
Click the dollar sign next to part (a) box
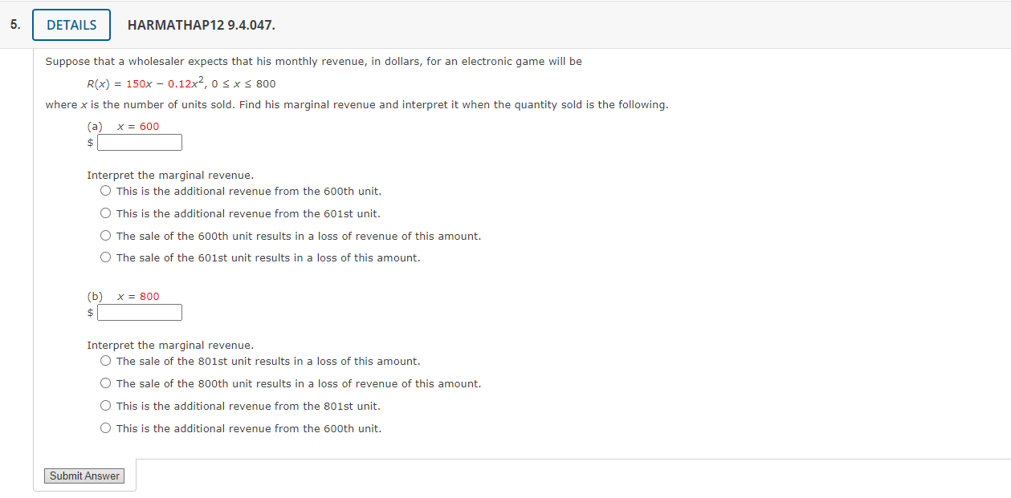[89, 142]
